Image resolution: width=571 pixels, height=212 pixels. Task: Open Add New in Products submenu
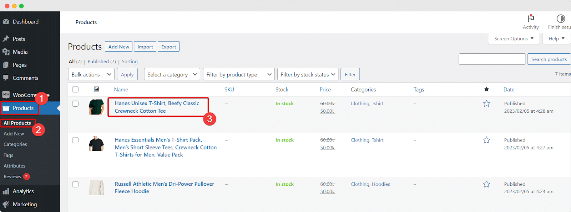coord(14,134)
